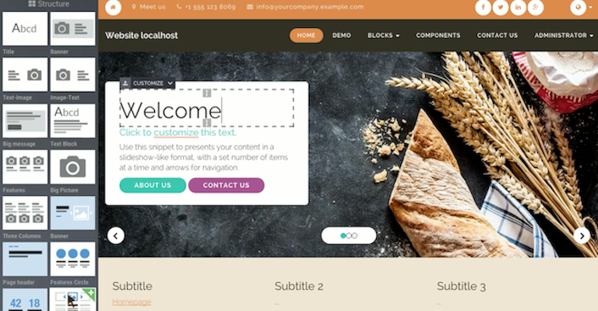The width and height of the screenshot is (598, 311).
Task: Go to the previous carousel slide
Action: [x=116, y=236]
